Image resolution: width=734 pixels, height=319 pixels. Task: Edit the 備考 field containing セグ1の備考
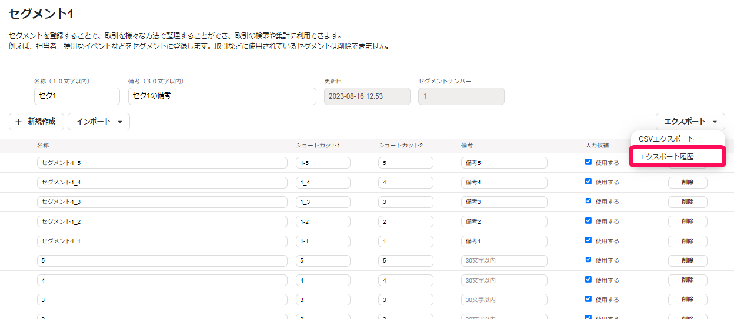point(222,96)
